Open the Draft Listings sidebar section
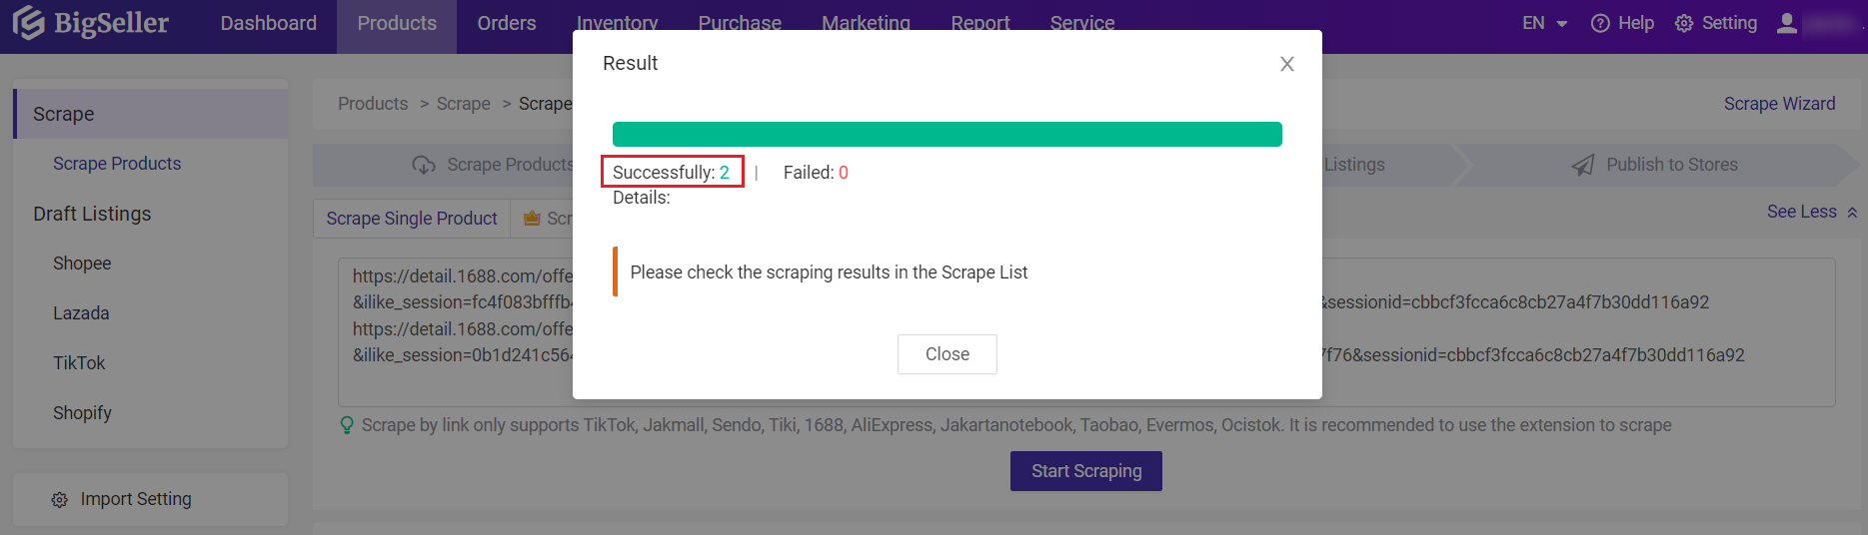Screen dimensions: 1868x535 click(92, 214)
